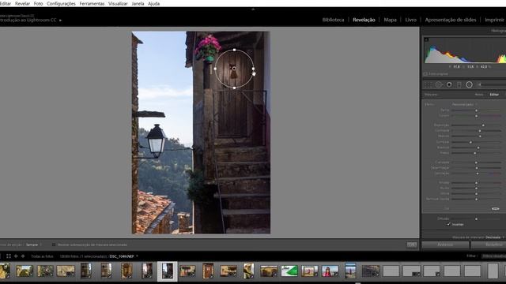506x284 pixels.
Task: Open the Ajuda menu
Action: pyautogui.click(x=153, y=3)
